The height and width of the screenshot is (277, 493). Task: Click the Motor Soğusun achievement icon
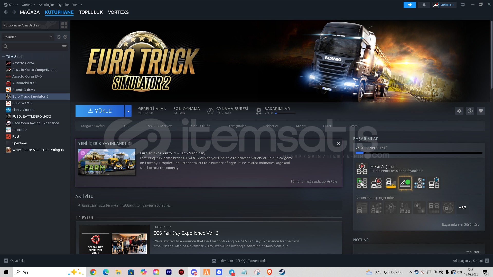pos(362,169)
